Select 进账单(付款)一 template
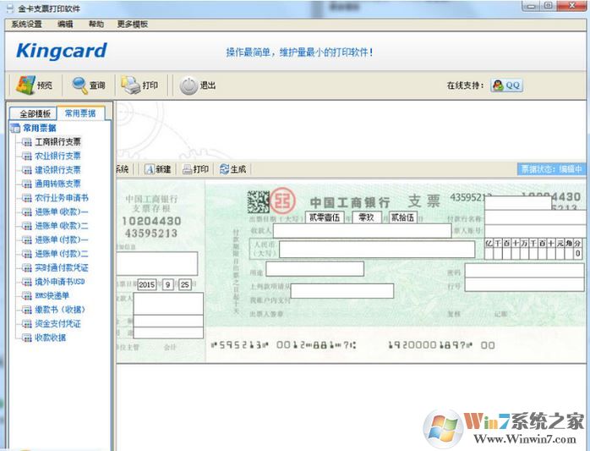The height and width of the screenshot is (451, 590). pyautogui.click(x=62, y=239)
